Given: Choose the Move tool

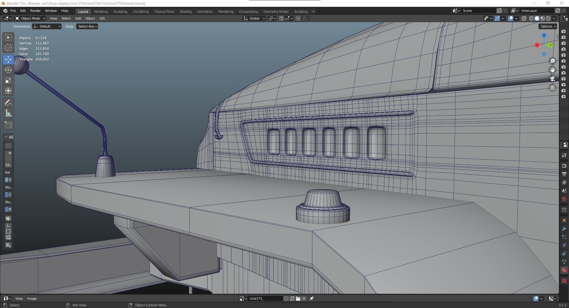Looking at the screenshot, I should click(x=8, y=60).
